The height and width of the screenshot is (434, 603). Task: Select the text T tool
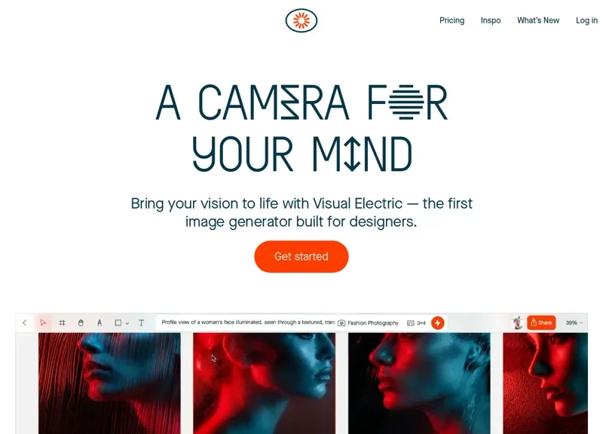141,323
